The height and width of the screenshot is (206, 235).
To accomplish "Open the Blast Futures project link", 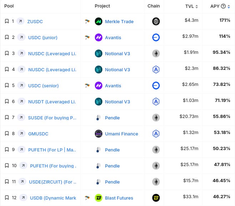I will 119,198.
